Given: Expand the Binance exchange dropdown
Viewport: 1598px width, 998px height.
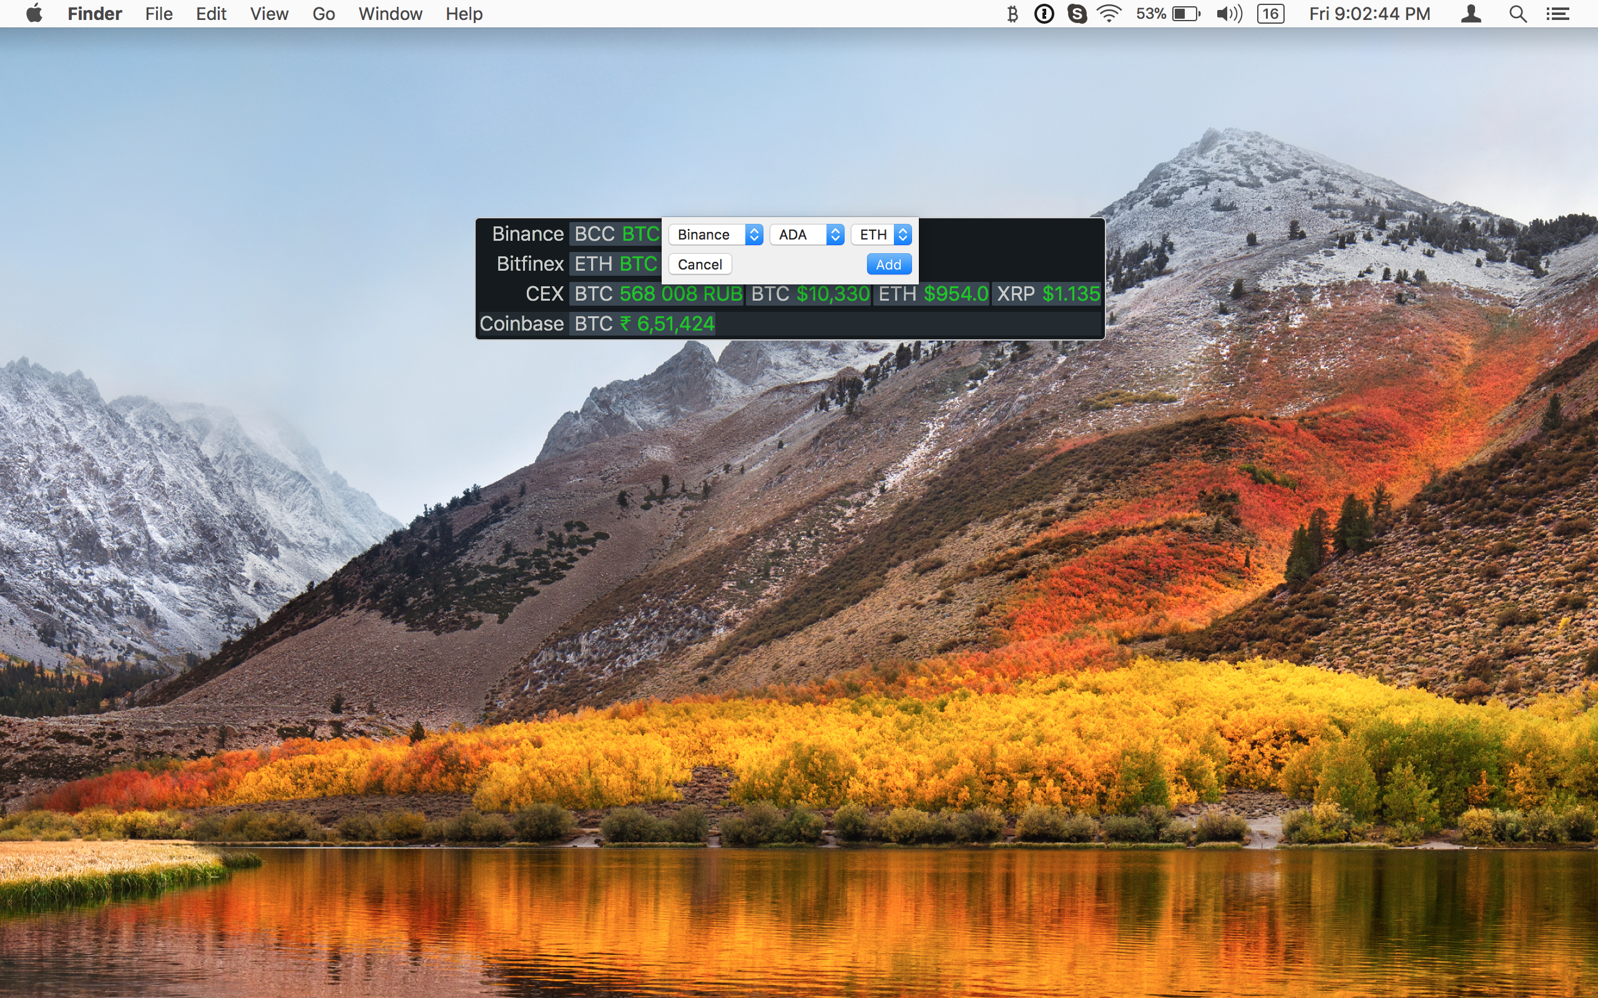Looking at the screenshot, I should 716,235.
